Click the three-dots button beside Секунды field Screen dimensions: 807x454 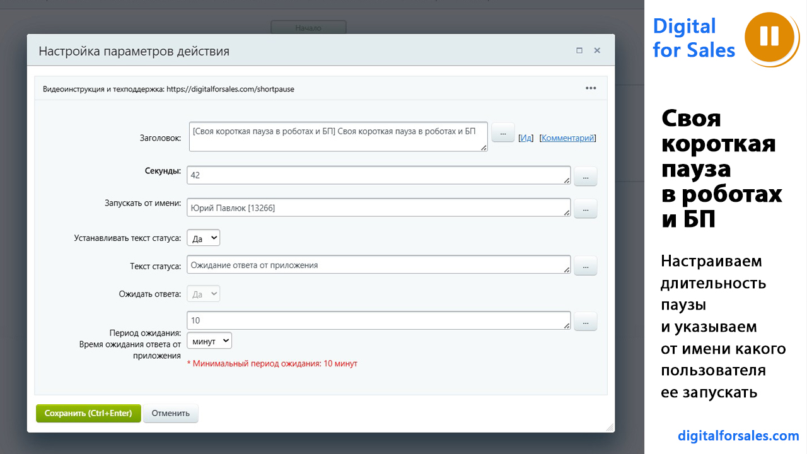tap(585, 177)
